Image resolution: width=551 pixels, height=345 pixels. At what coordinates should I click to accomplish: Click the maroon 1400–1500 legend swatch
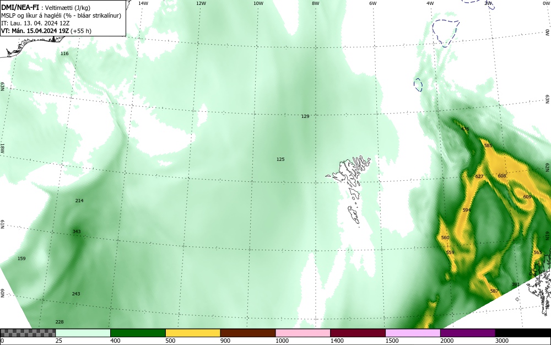point(358,333)
